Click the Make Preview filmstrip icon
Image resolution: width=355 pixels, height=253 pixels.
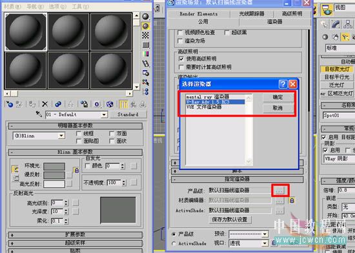[145, 64]
